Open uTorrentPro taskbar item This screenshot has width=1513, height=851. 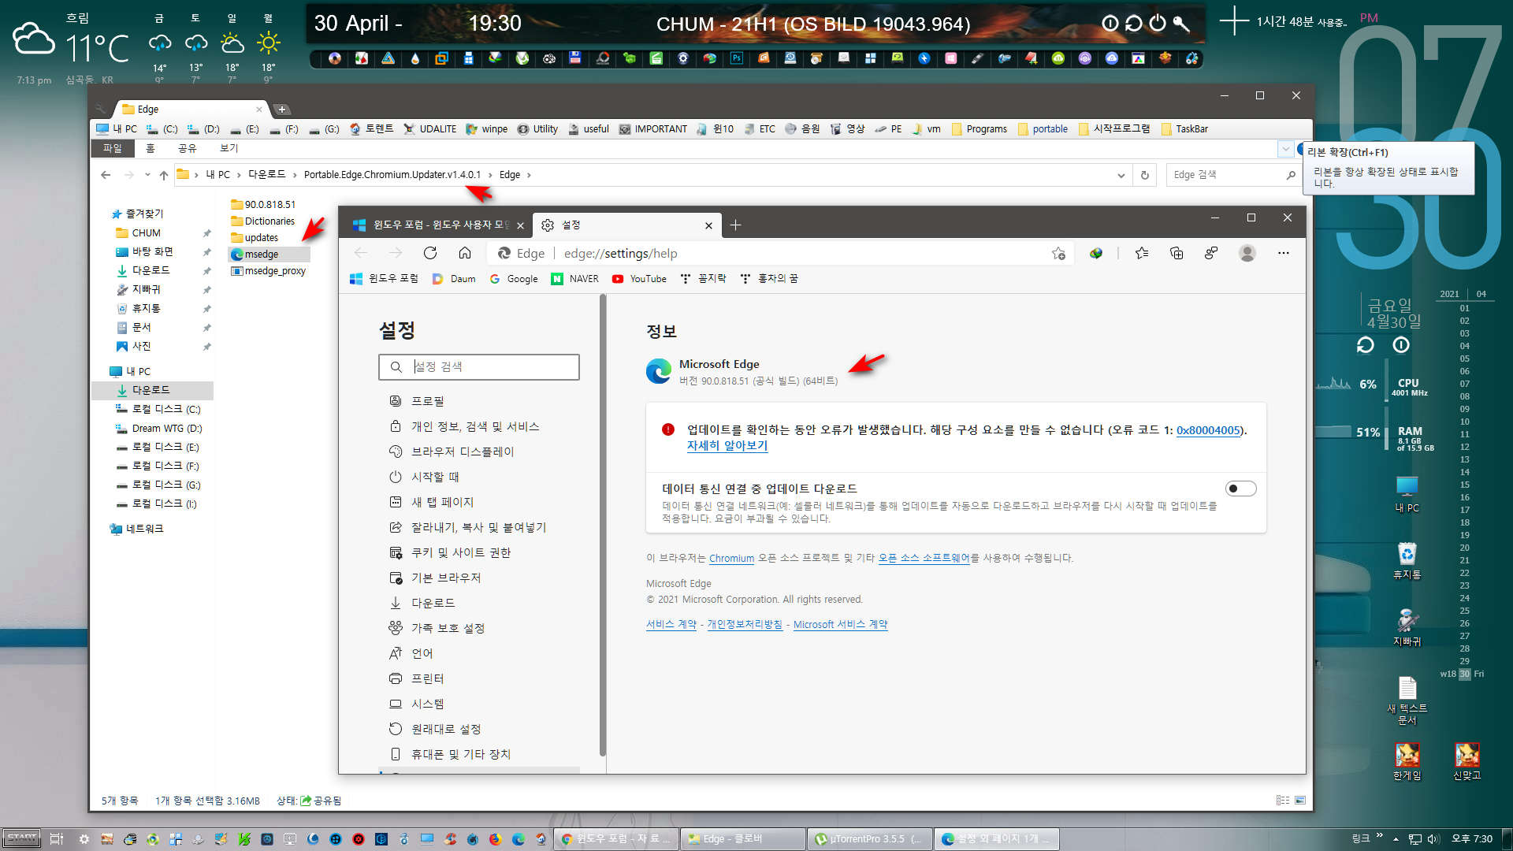[x=869, y=839]
